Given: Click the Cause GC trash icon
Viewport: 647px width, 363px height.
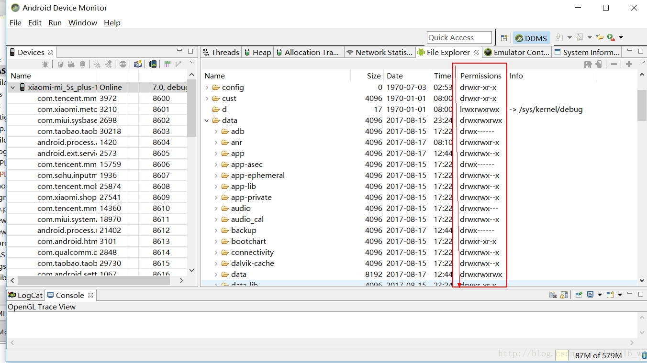Looking at the screenshot, I should click(x=82, y=64).
